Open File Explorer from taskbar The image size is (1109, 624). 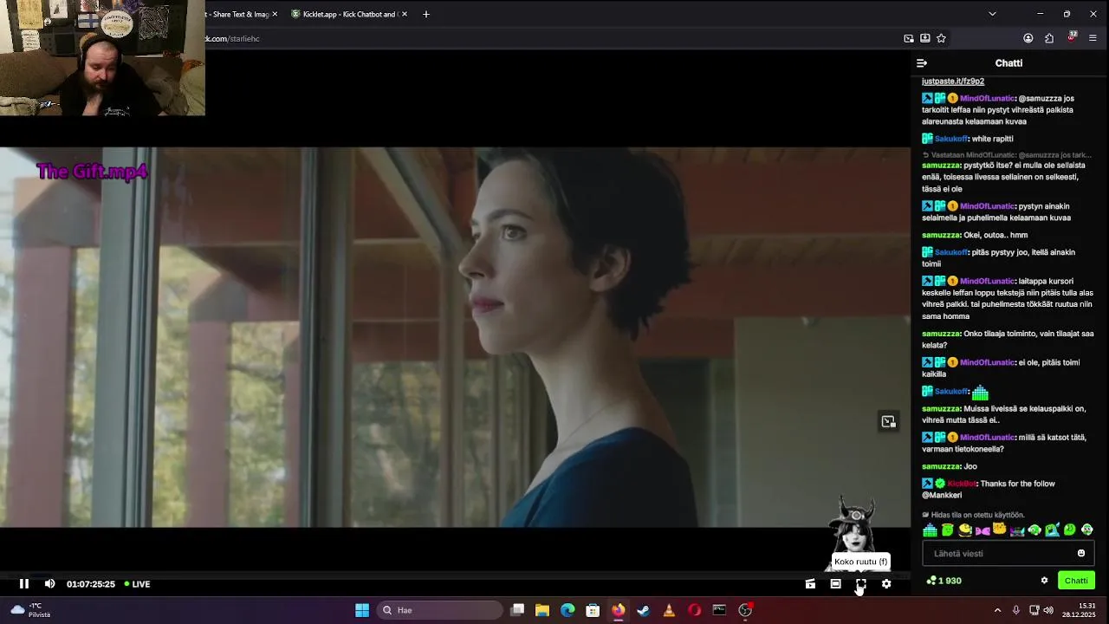click(x=542, y=610)
